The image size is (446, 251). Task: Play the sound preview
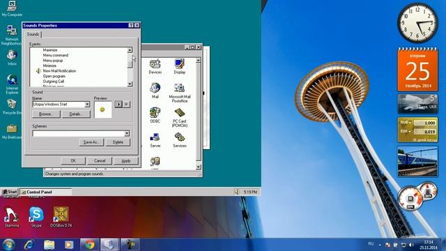coord(118,104)
